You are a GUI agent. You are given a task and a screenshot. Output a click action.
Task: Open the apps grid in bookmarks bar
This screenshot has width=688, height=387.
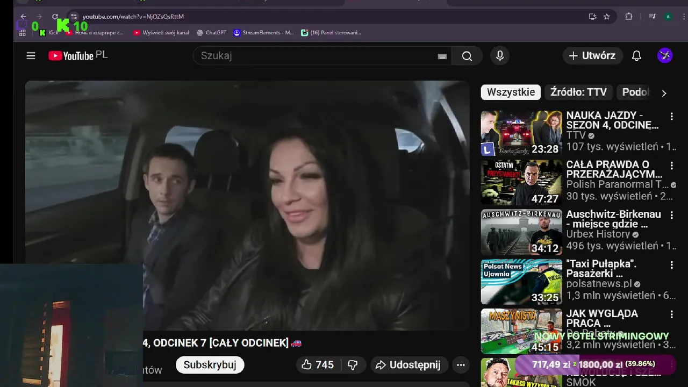pyautogui.click(x=22, y=33)
